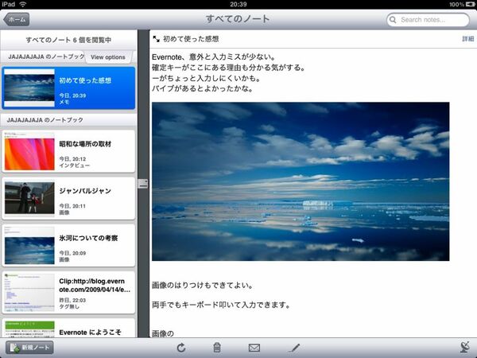477x358 pixels.
Task: Tap the 昨日, 22:03 date label
Action: pos(72,300)
